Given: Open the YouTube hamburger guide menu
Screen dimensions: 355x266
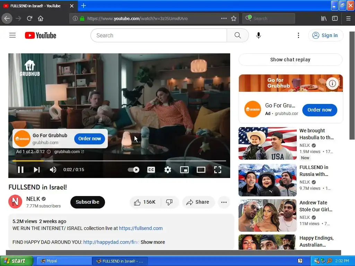Looking at the screenshot, I should coord(12,35).
